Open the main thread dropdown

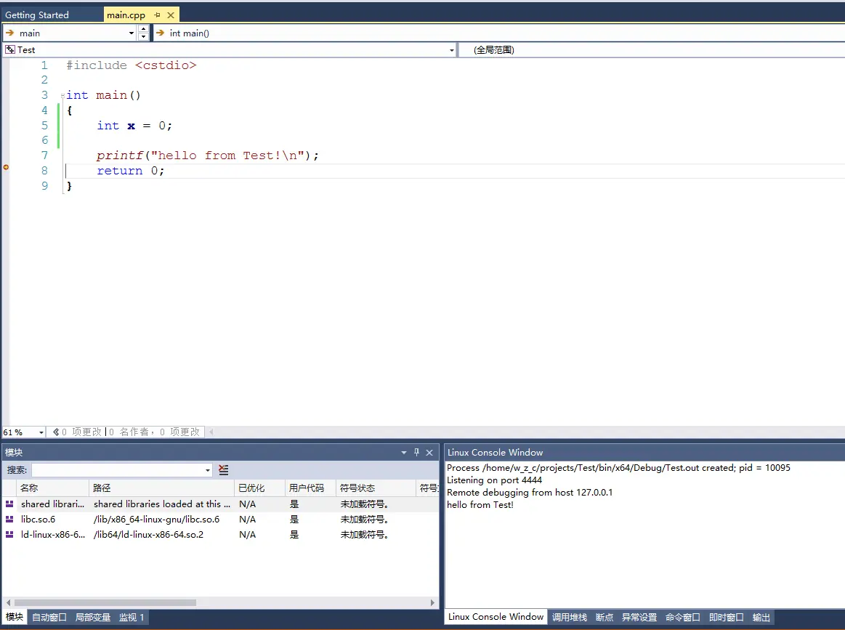click(131, 33)
